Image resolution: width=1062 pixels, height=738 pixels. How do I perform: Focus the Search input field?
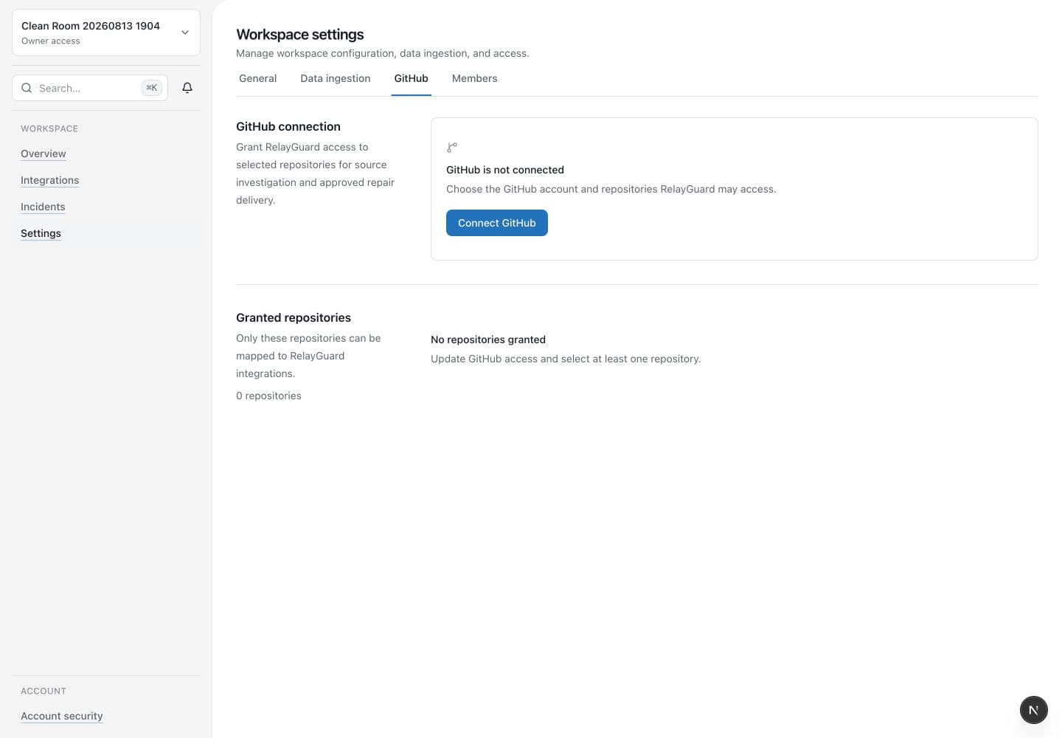click(x=90, y=88)
